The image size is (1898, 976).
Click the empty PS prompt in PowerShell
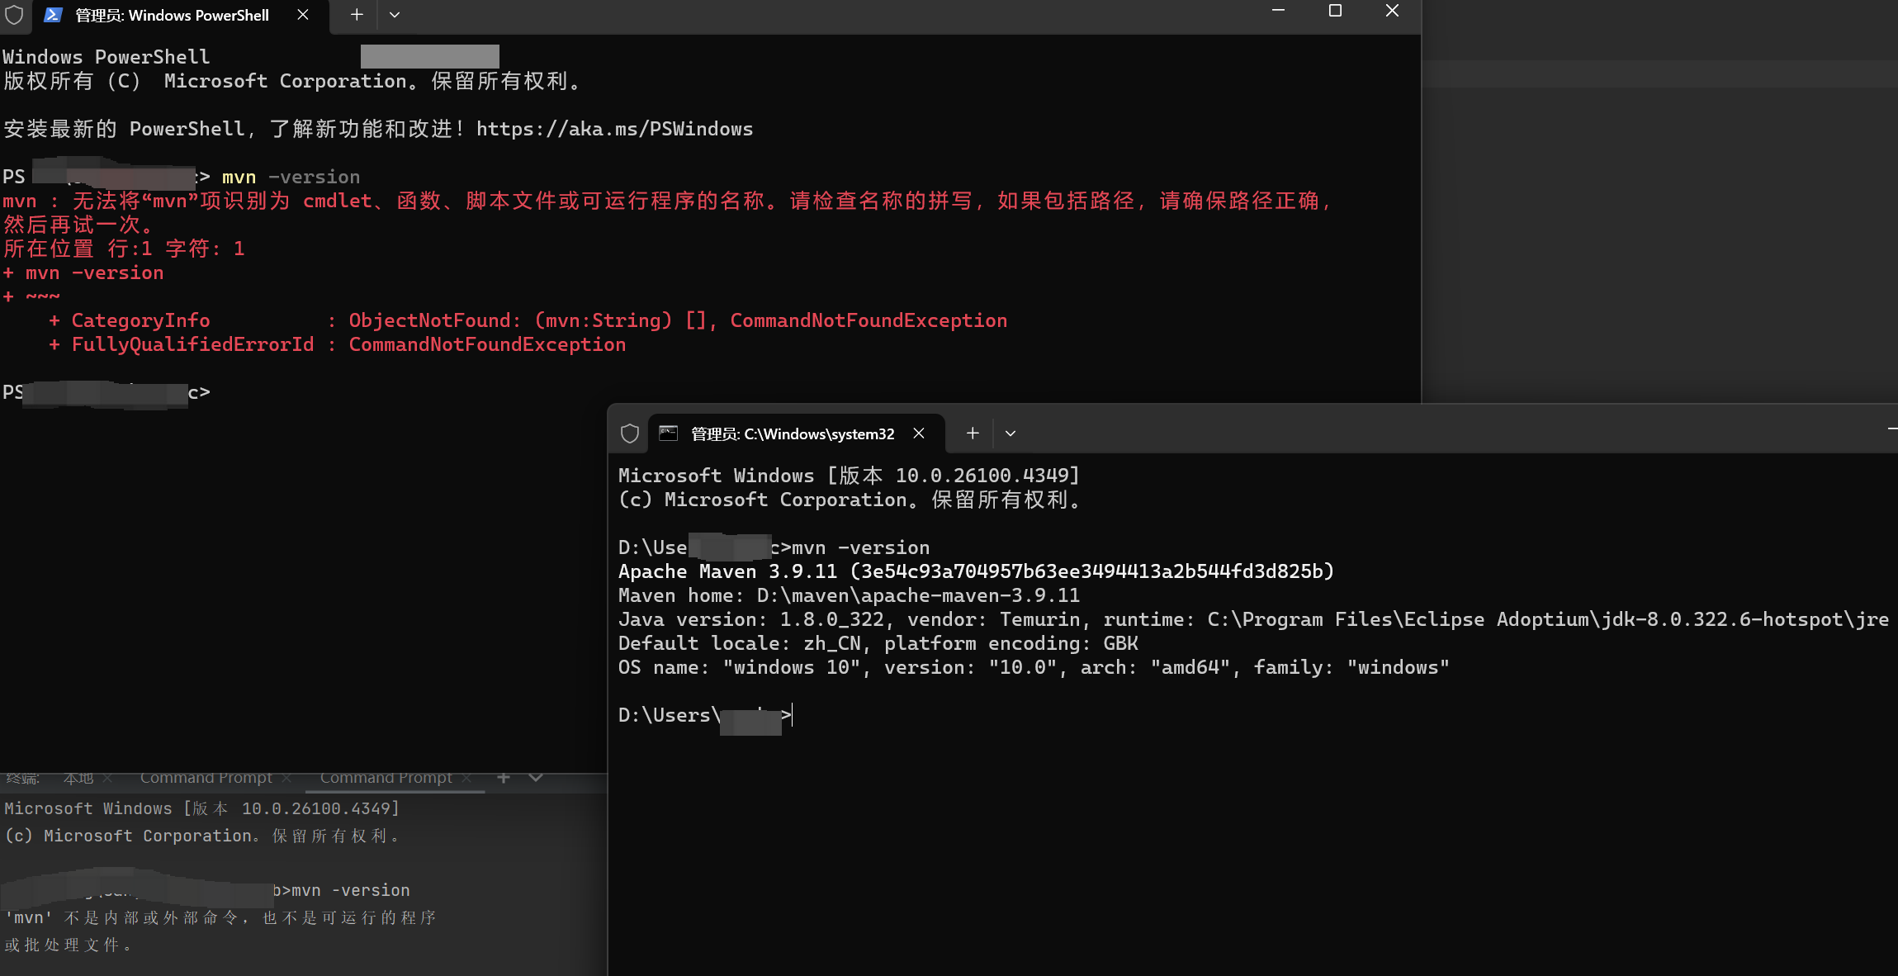[x=106, y=392]
